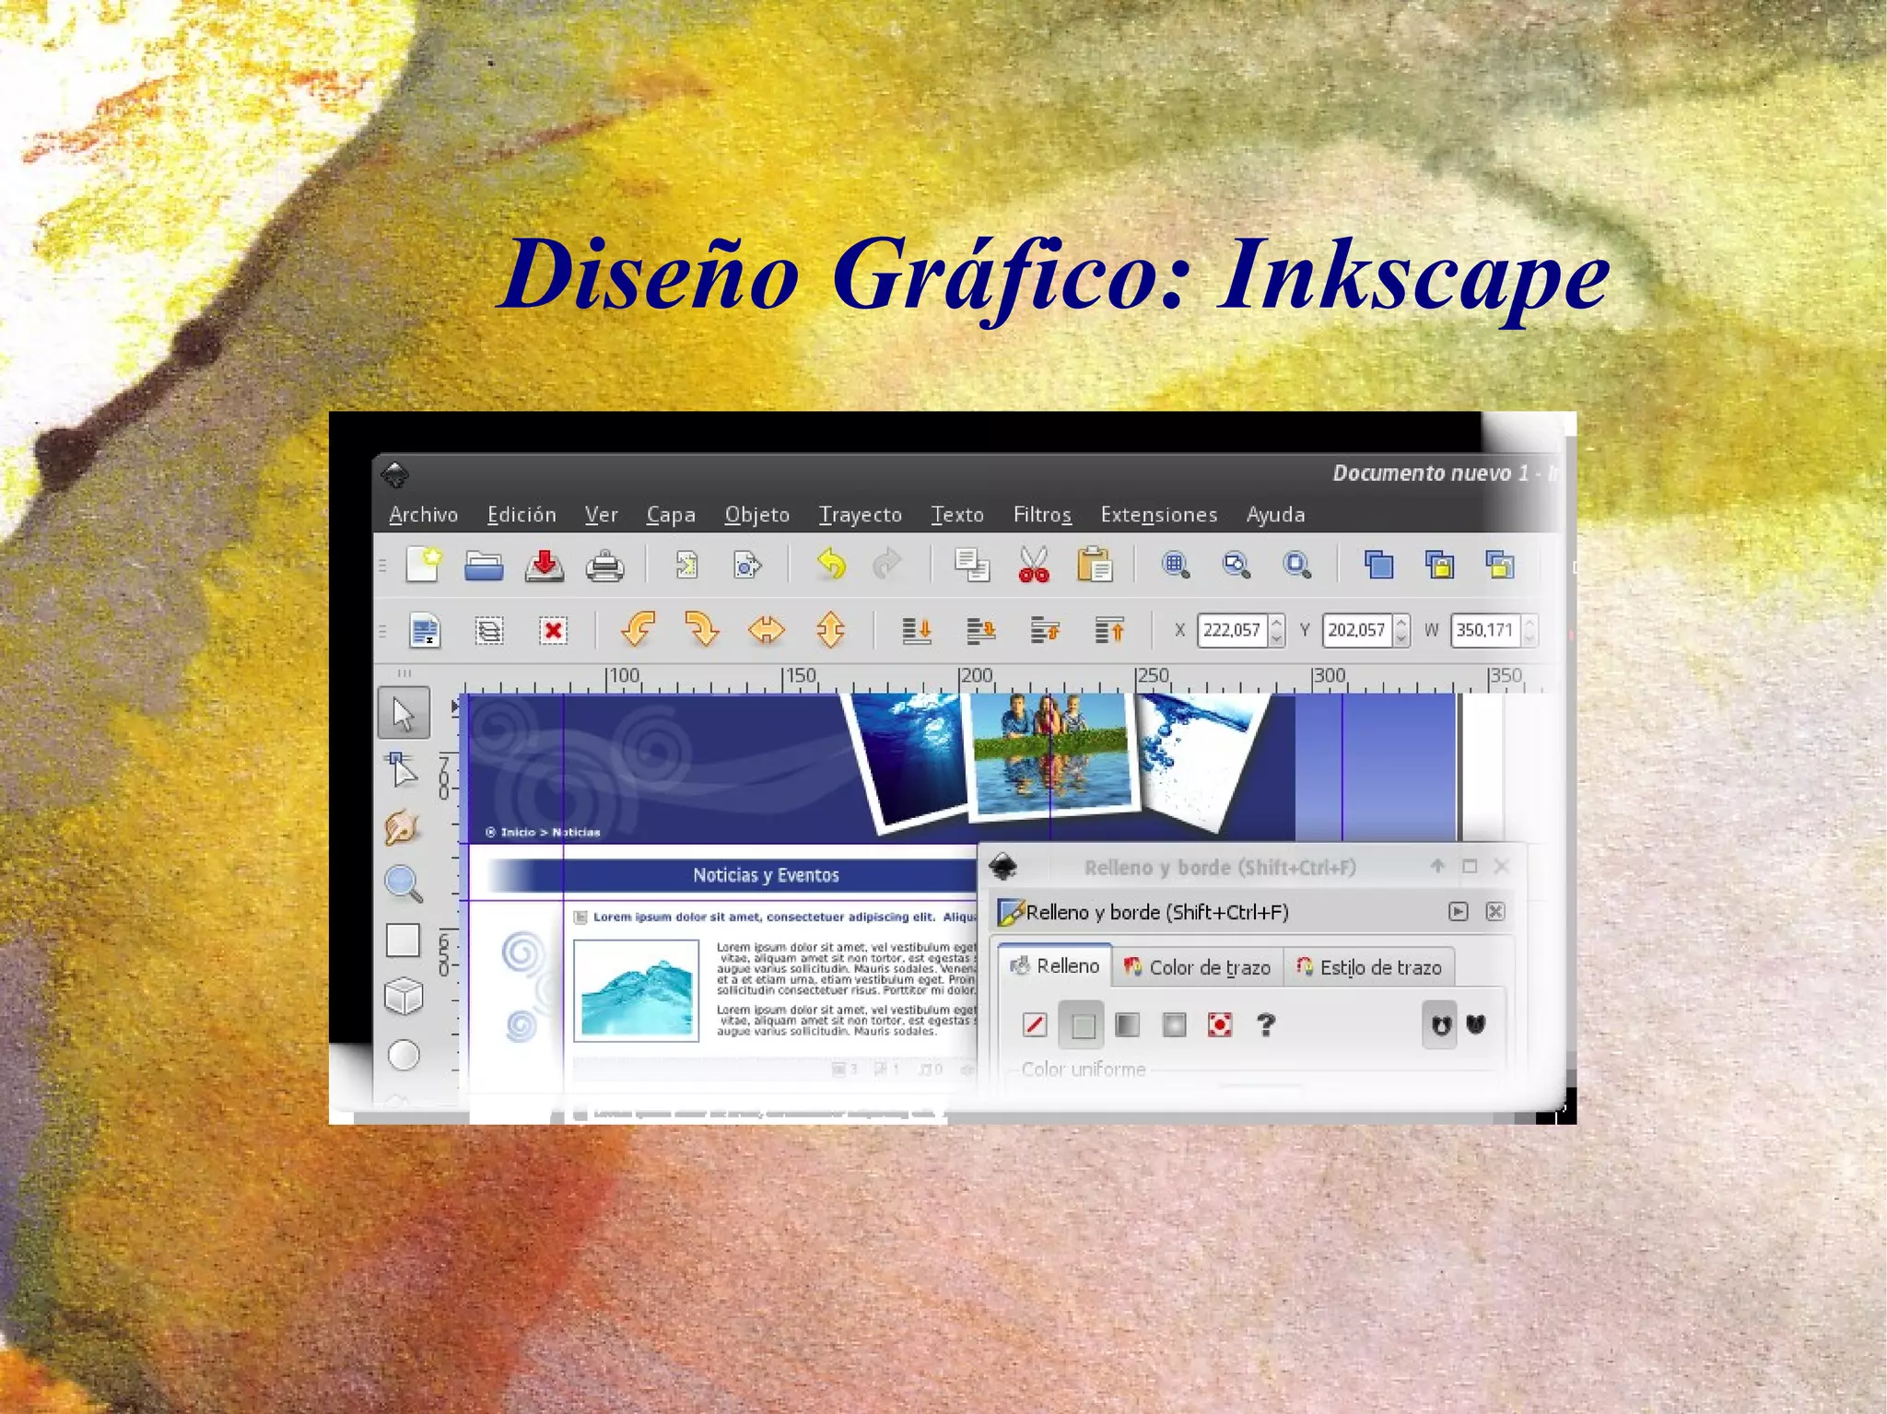Duplicate the selected object icon
1887x1414 pixels.
[1379, 564]
